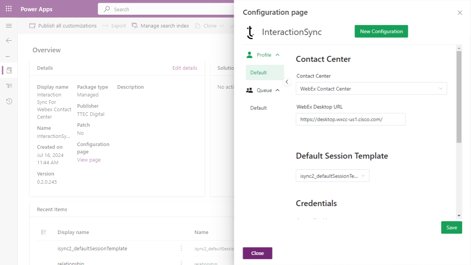This screenshot has height=265, width=471.
Task: Collapse the side navigation with round arrow
Action: [287, 82]
